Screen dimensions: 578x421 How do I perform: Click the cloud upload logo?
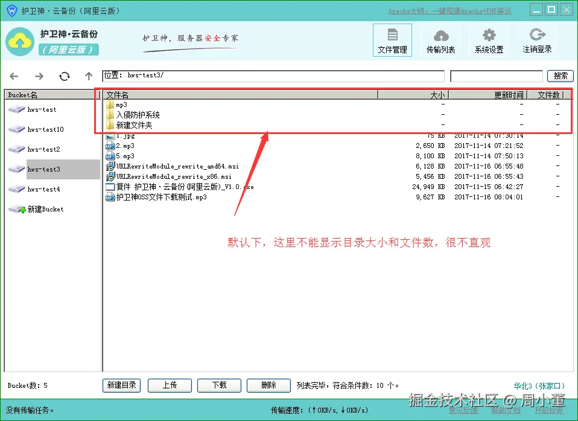tap(20, 42)
